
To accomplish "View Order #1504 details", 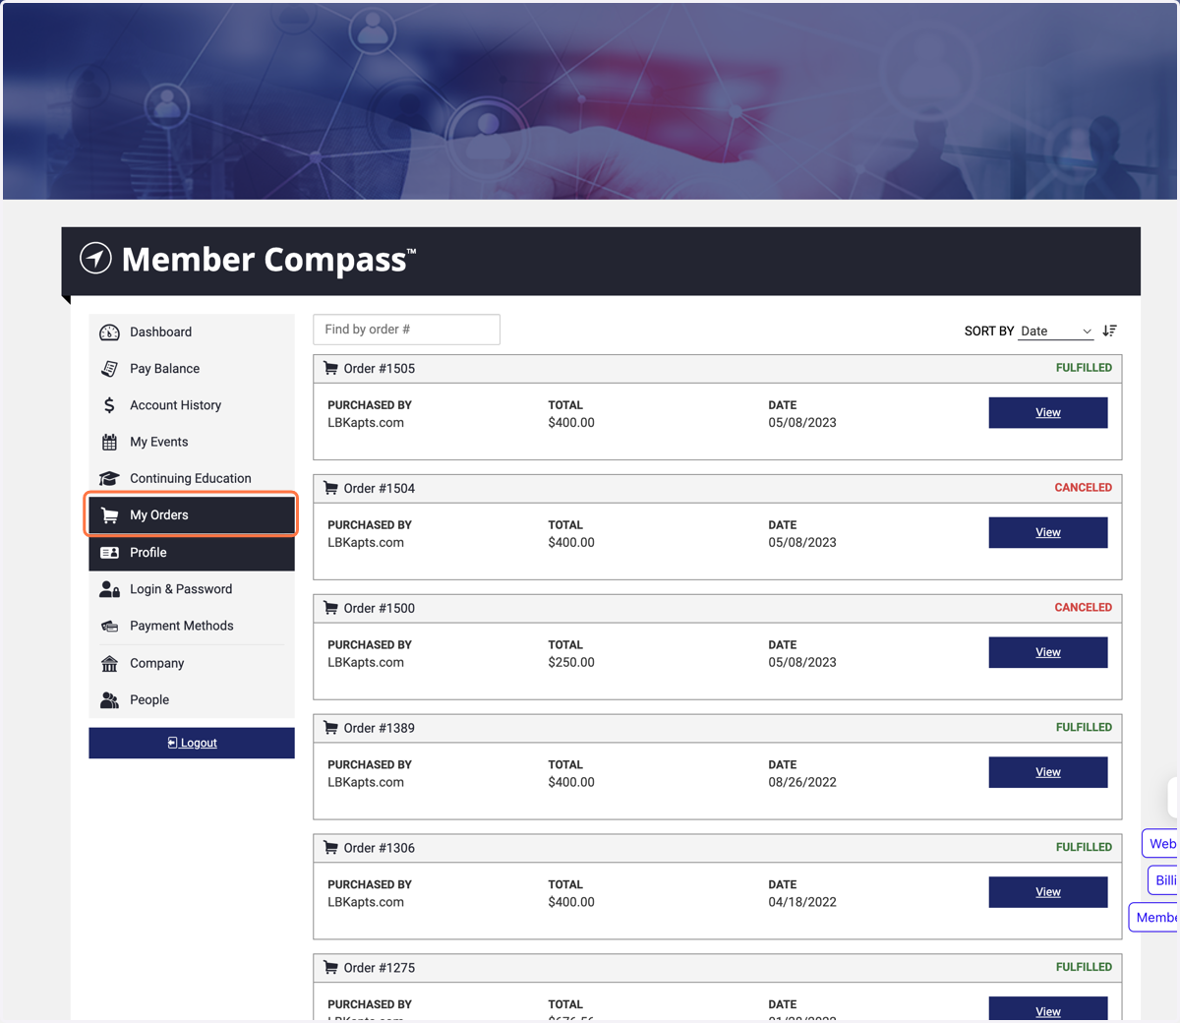I will coord(1048,533).
